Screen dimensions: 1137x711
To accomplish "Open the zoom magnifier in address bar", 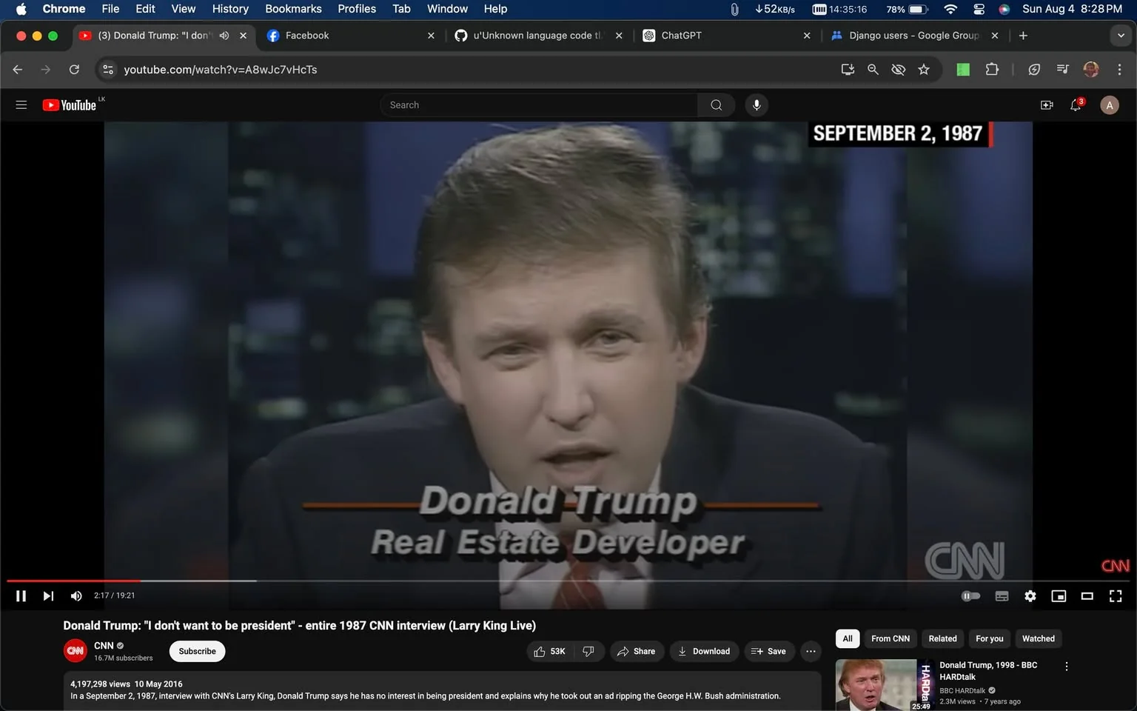I will pos(873,70).
